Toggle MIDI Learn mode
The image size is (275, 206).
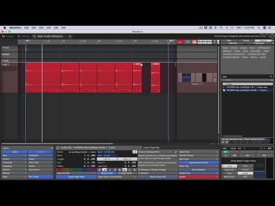[x=229, y=177]
